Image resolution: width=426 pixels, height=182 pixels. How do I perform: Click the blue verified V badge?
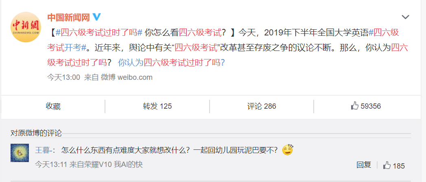(97, 18)
